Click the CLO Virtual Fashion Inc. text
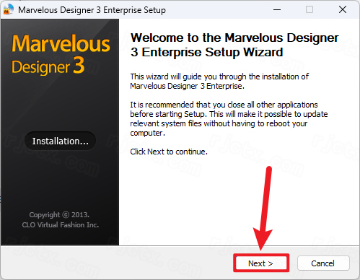Image resolution: width=360 pixels, height=280 pixels. point(61,225)
